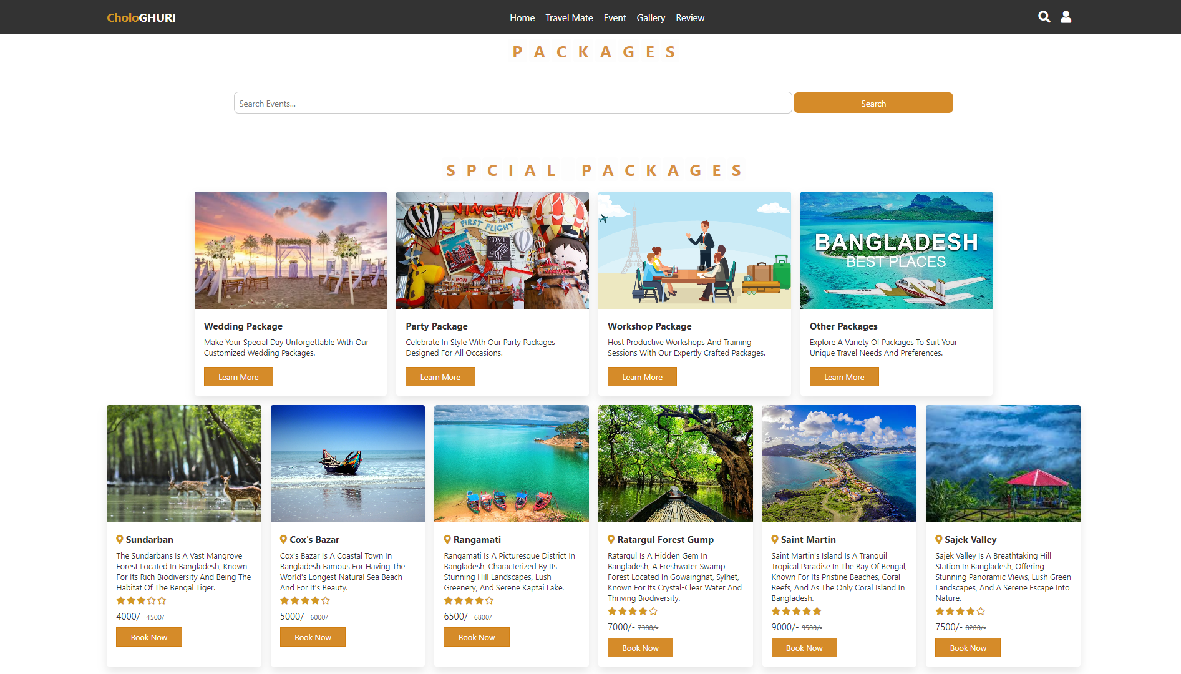Click the CholoGHURI logo

point(140,17)
